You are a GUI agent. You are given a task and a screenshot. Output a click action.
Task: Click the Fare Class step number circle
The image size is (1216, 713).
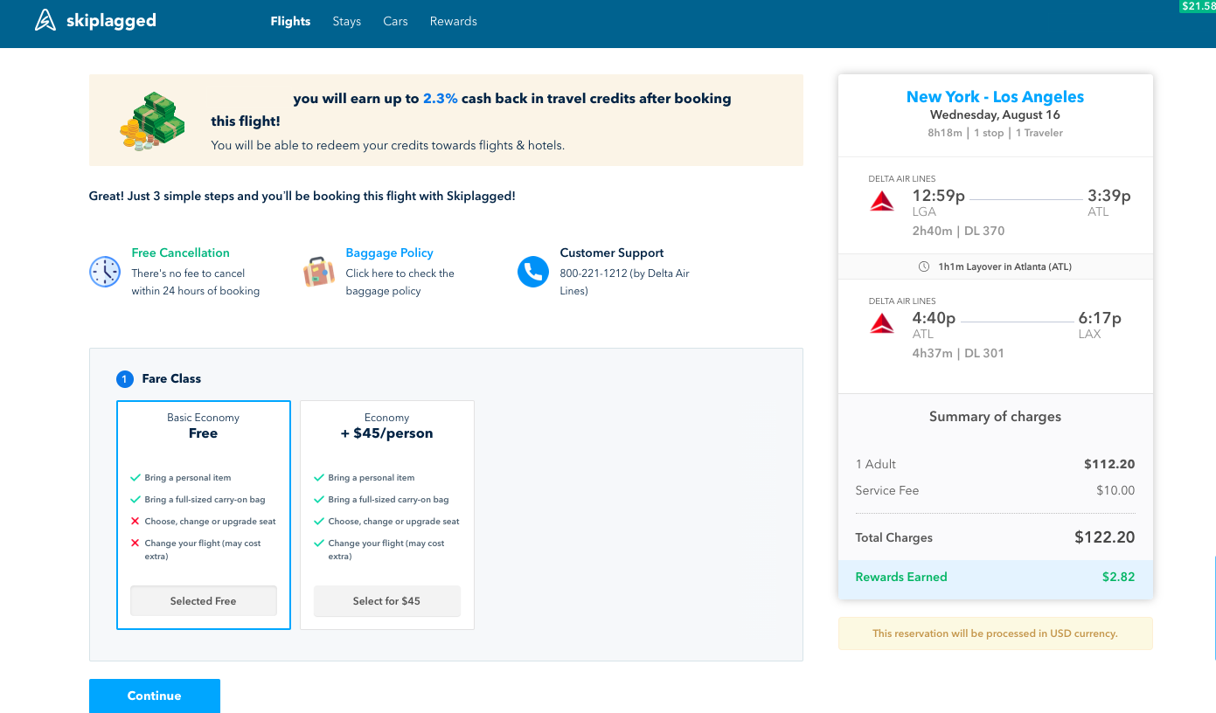124,378
